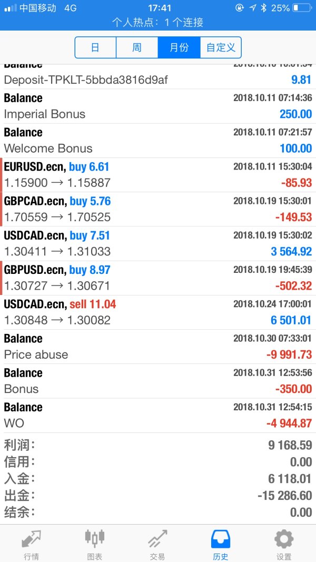The image size is (316, 562).
Task: Open the GBPCAD.ecn buy 5.76 trade
Action: pyautogui.click(x=158, y=209)
